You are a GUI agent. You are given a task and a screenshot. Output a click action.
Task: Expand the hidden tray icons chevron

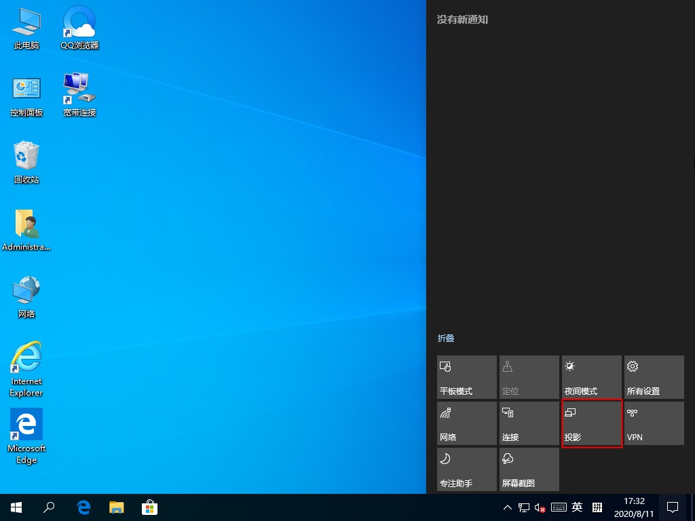tap(508, 507)
